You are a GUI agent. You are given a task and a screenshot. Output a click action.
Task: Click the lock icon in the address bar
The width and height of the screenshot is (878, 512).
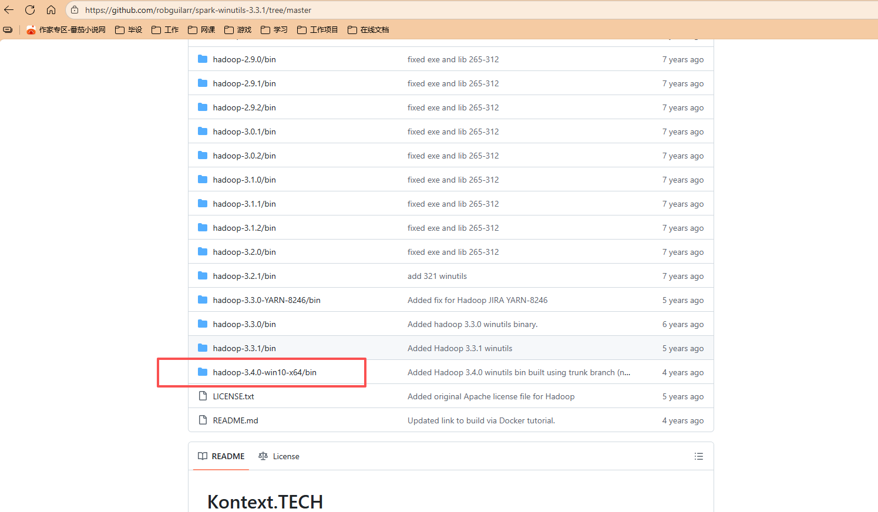click(74, 9)
